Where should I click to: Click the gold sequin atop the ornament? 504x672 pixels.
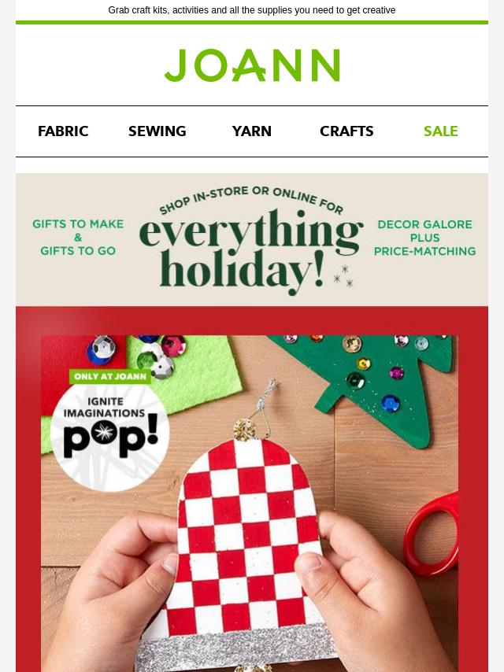pyautogui.click(x=244, y=430)
